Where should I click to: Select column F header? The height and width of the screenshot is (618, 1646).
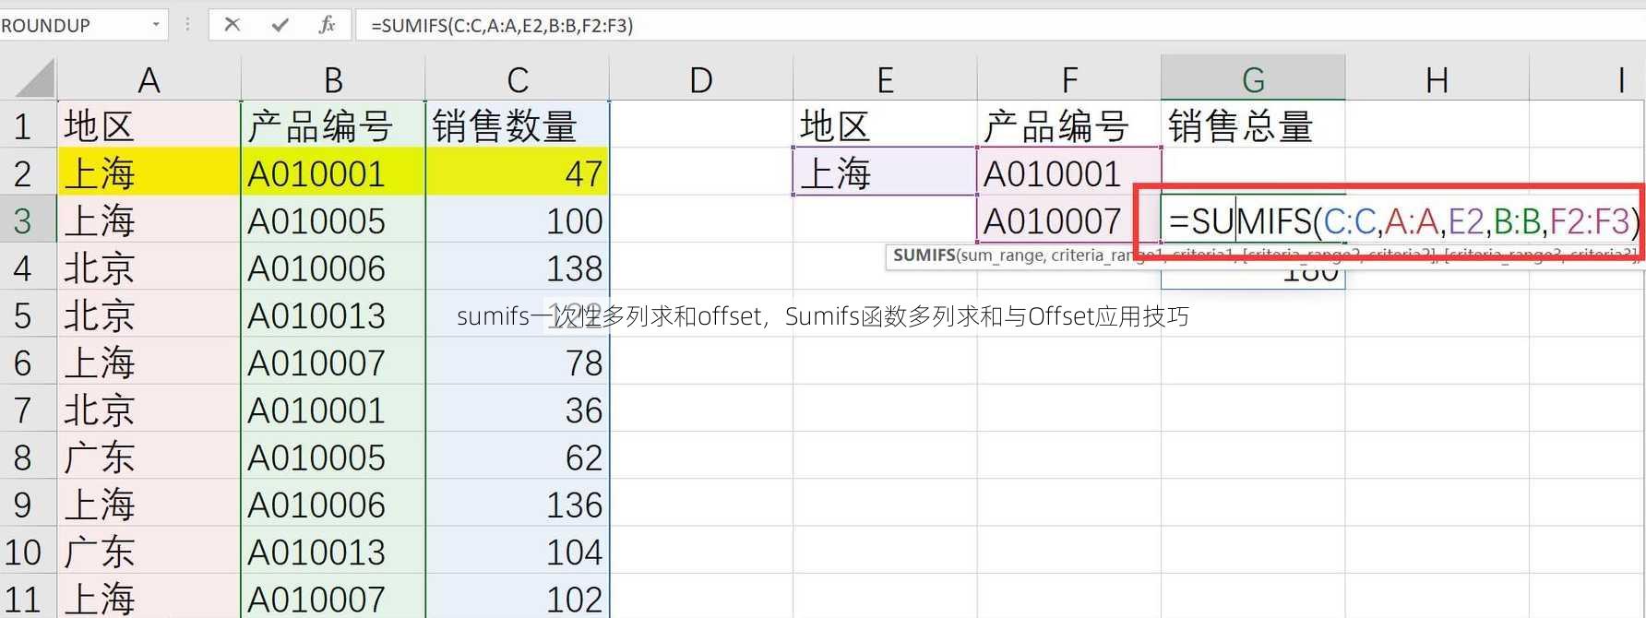tap(1069, 79)
